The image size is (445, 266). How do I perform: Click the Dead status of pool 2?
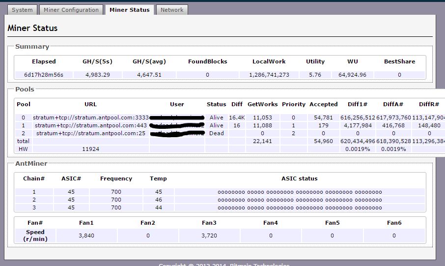pyautogui.click(x=216, y=133)
